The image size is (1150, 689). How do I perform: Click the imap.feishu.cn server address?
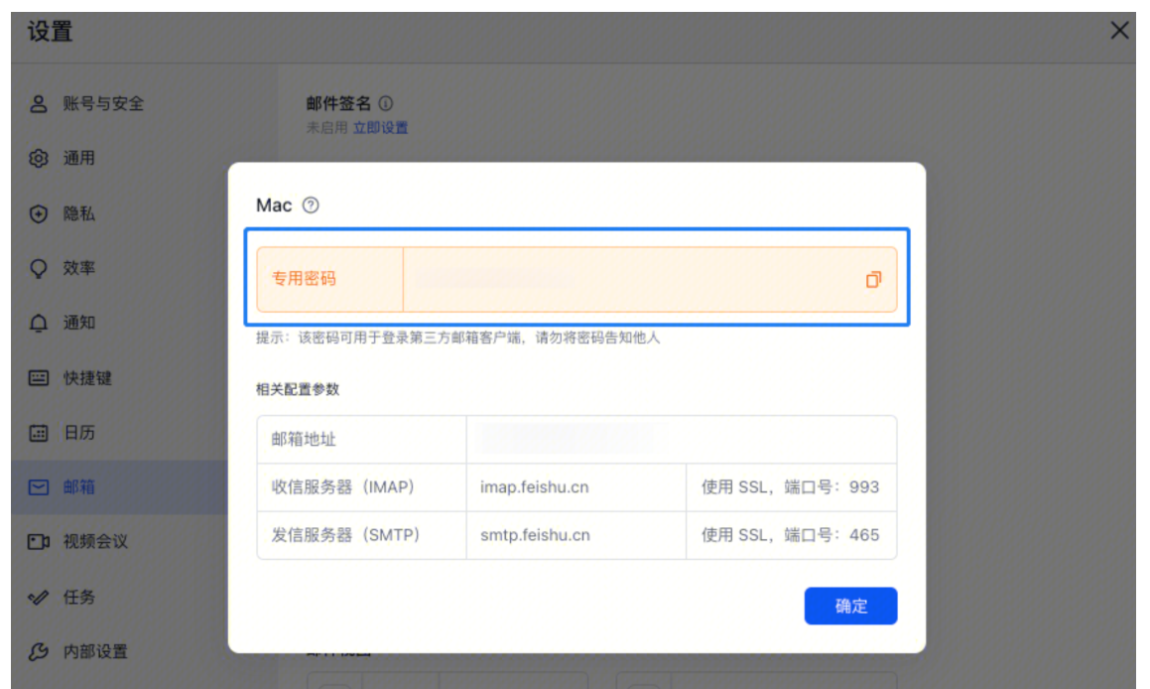click(535, 487)
